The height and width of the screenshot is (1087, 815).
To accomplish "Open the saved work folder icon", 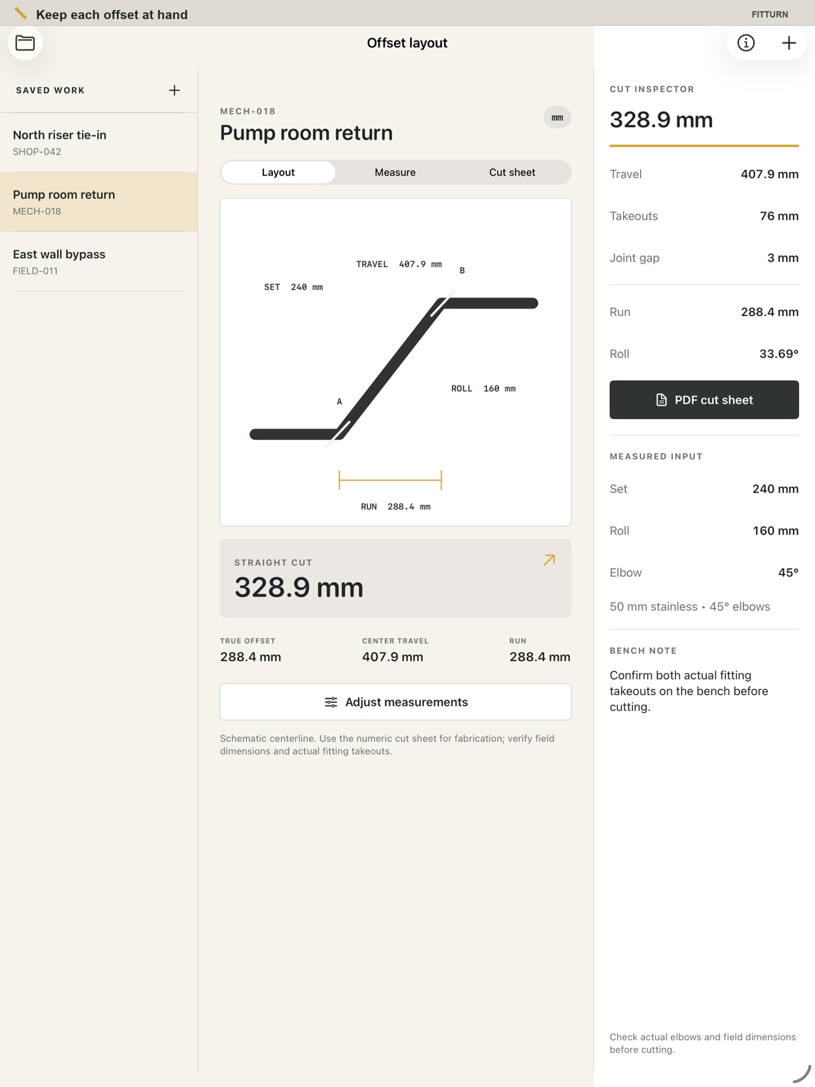I will [x=25, y=43].
